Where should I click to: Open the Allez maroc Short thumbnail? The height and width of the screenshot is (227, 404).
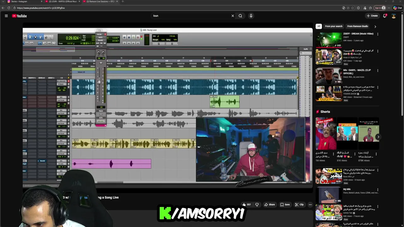point(326,133)
